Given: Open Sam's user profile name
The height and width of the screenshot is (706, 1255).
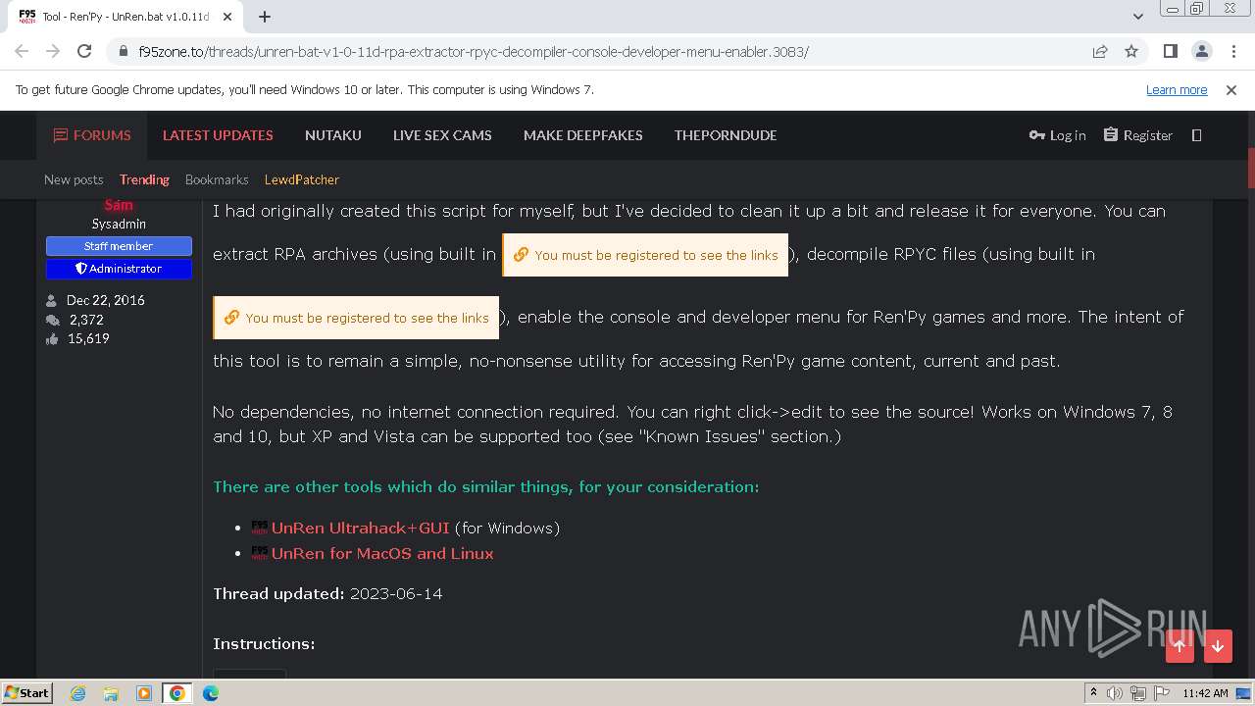Looking at the screenshot, I should pos(119,205).
